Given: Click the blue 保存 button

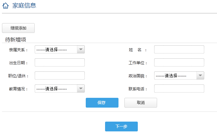Looking at the screenshot, I should pyautogui.click(x=102, y=103).
